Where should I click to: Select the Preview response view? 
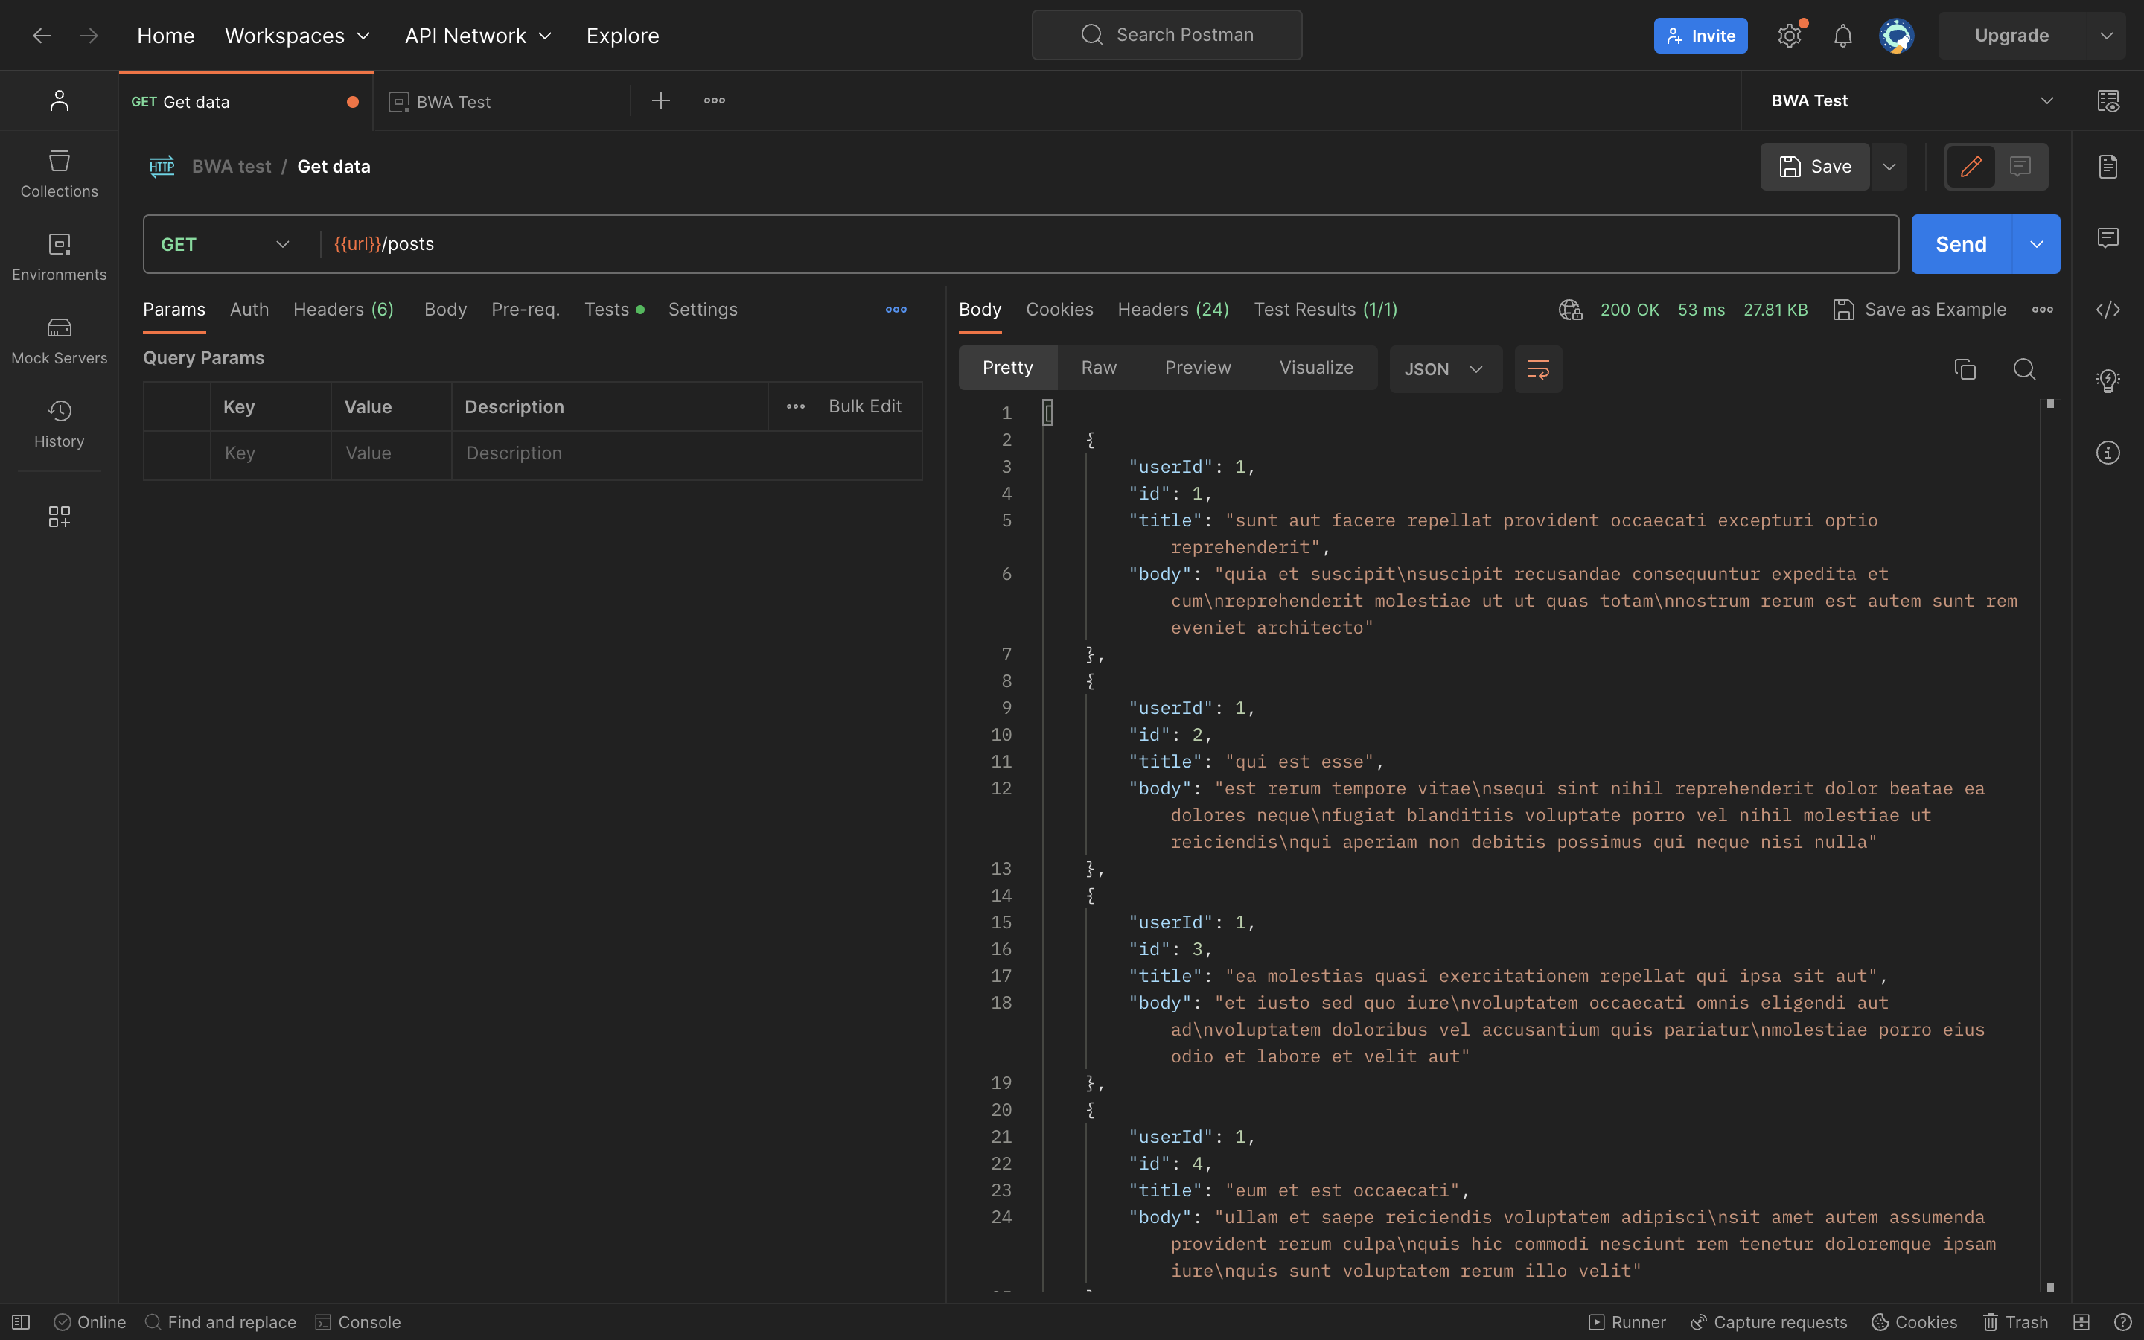click(x=1198, y=368)
